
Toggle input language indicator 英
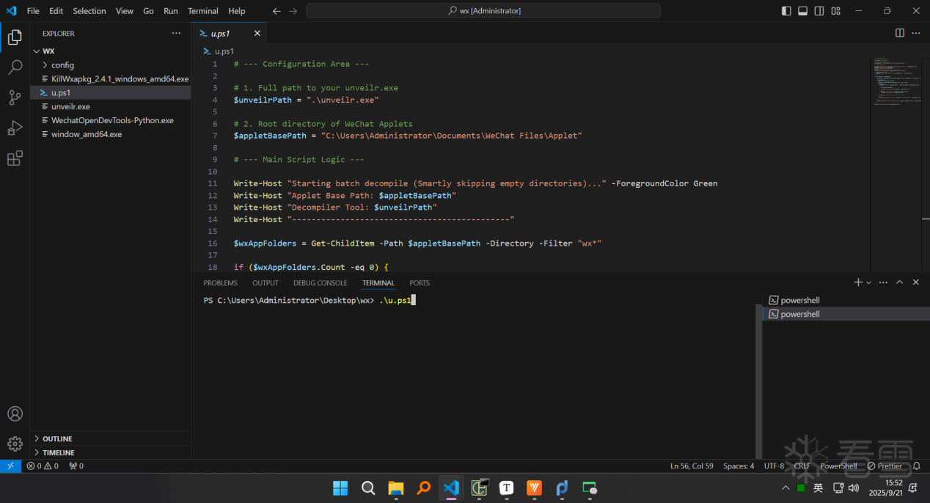818,488
